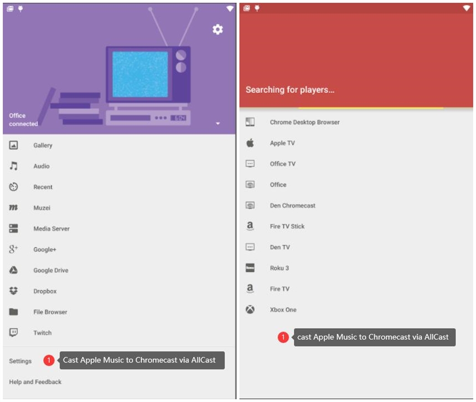Tap image notification icon in red status bar
The height and width of the screenshot is (402, 476).
click(246, 8)
